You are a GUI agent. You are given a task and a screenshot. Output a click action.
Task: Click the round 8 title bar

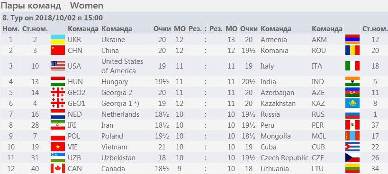point(194,18)
